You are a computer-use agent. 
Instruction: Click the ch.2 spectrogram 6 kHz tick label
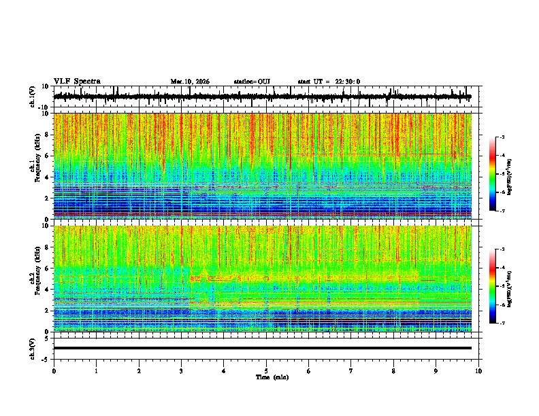[48, 268]
